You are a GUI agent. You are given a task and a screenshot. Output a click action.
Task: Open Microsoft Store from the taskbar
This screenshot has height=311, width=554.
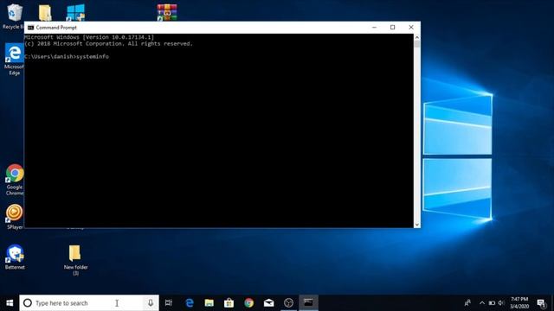[229, 303]
